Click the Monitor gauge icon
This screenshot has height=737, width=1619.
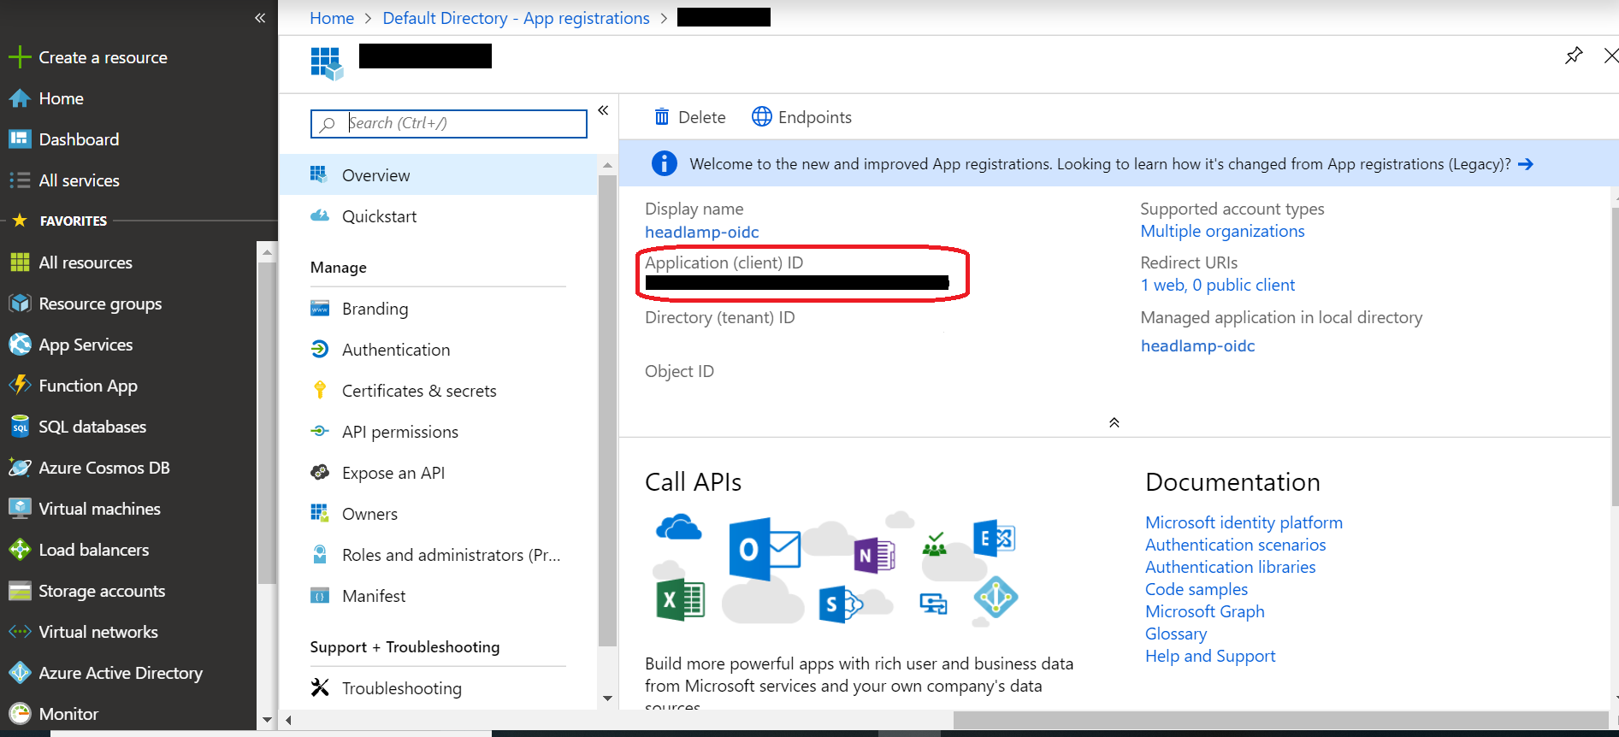click(20, 713)
